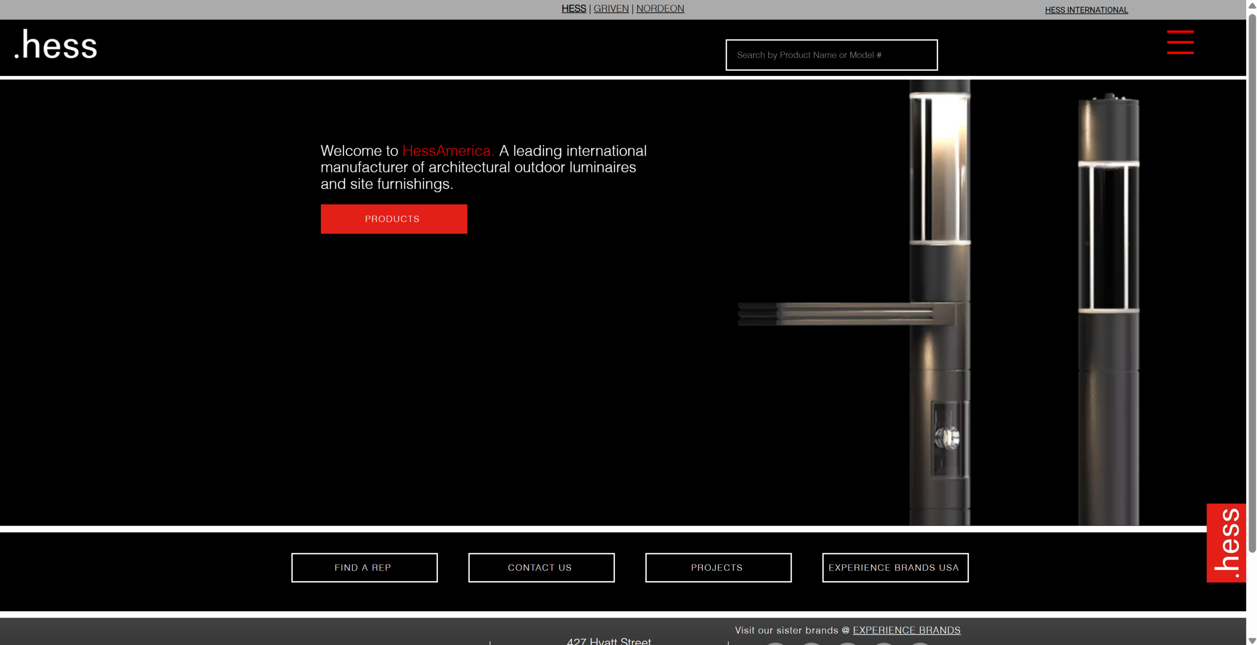Click the .hess logo in header

(55, 45)
